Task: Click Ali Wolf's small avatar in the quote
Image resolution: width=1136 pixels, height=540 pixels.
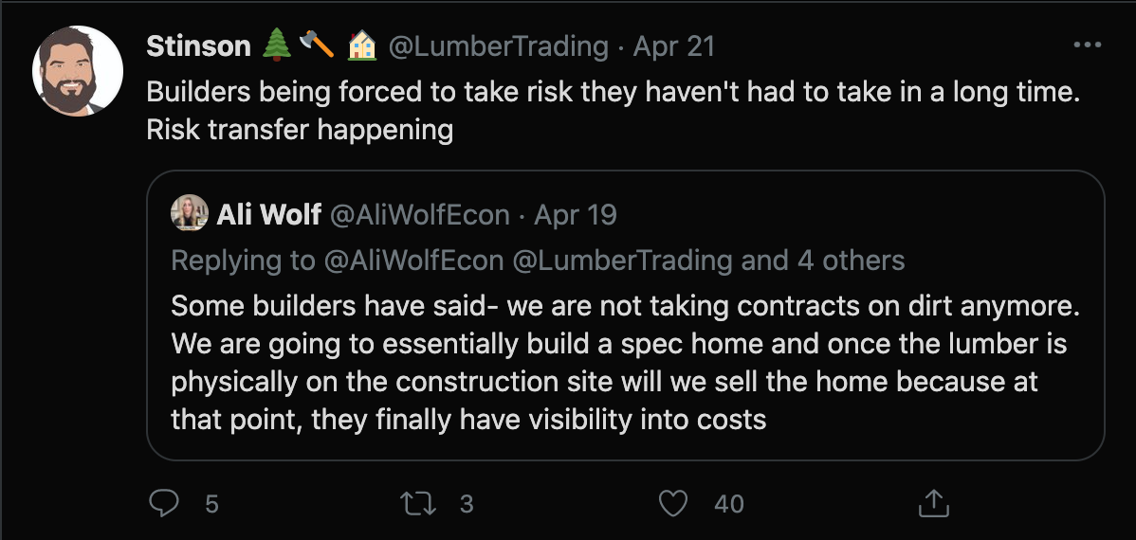Action: click(x=190, y=215)
